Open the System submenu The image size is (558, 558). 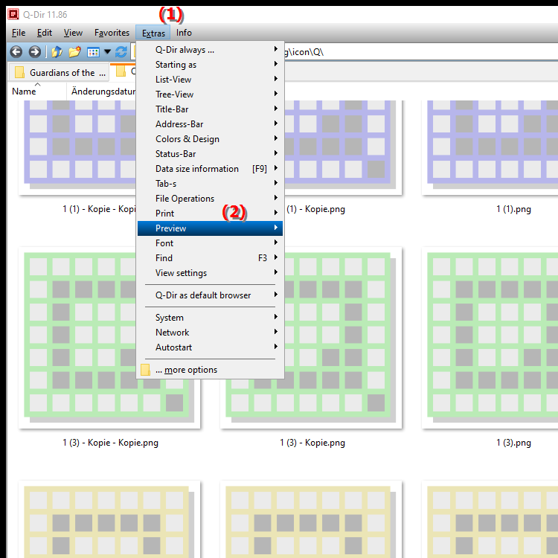click(x=210, y=318)
